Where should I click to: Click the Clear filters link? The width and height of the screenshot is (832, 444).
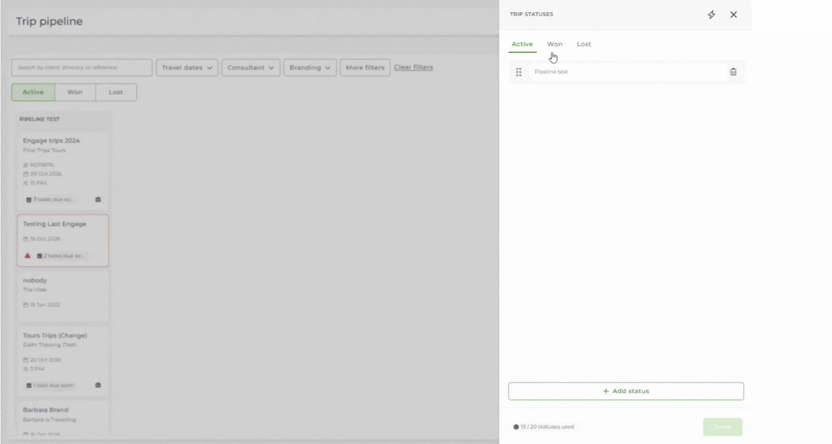tap(414, 67)
